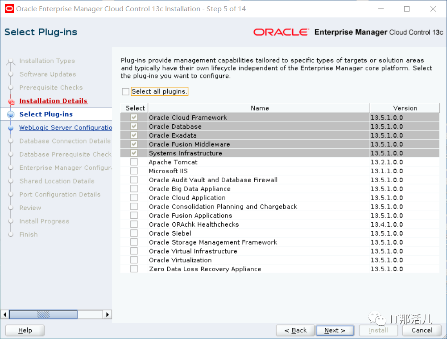Select the Oracle Siebel row name
The image size is (447, 339).
pos(170,233)
